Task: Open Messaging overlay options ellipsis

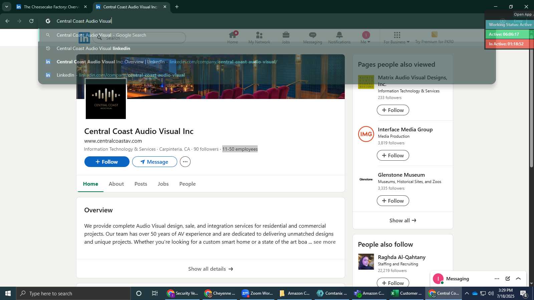Action: [497, 279]
